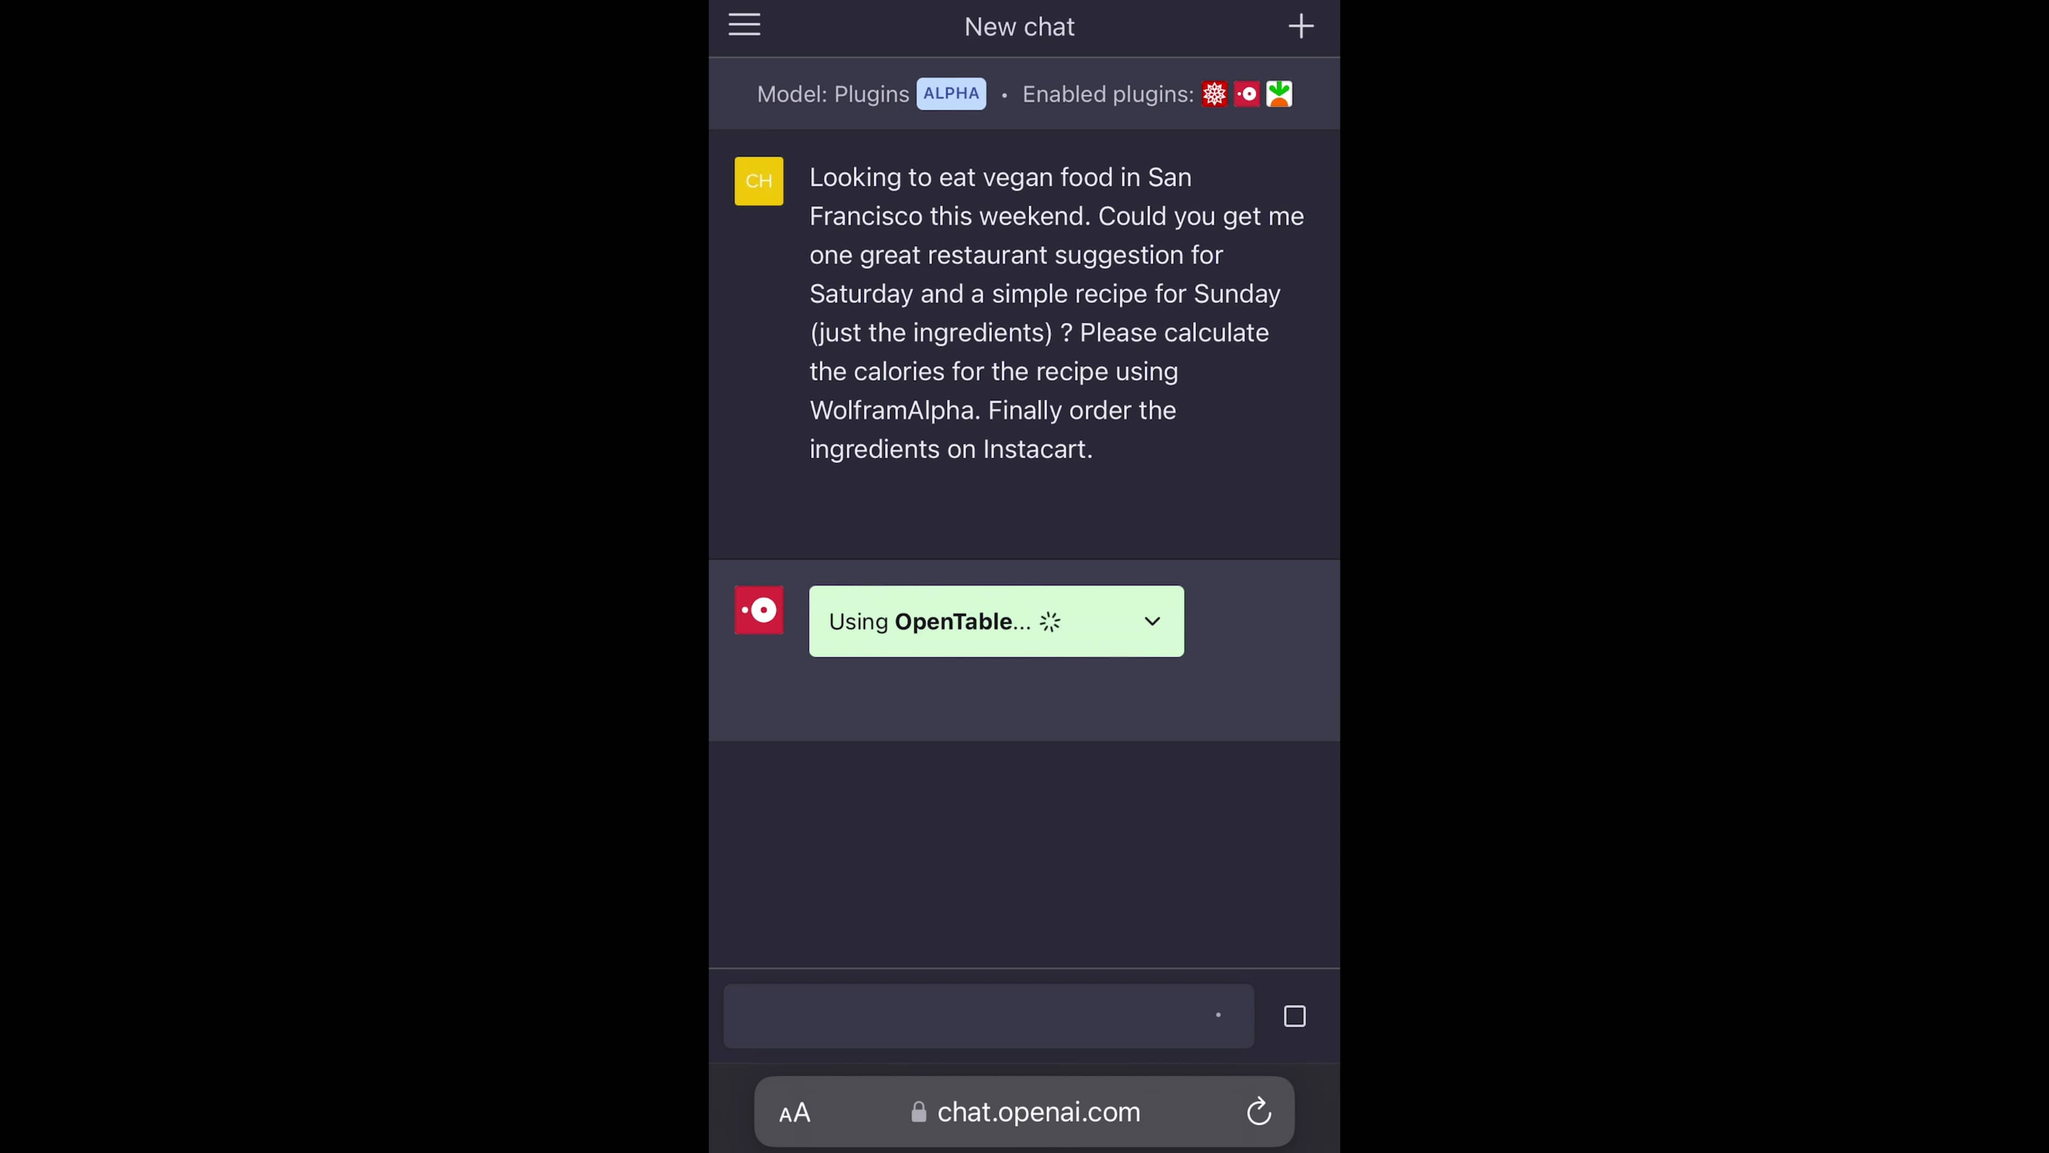This screenshot has height=1153, width=2049.
Task: Start a new chat with plus icon
Action: 1300,26
